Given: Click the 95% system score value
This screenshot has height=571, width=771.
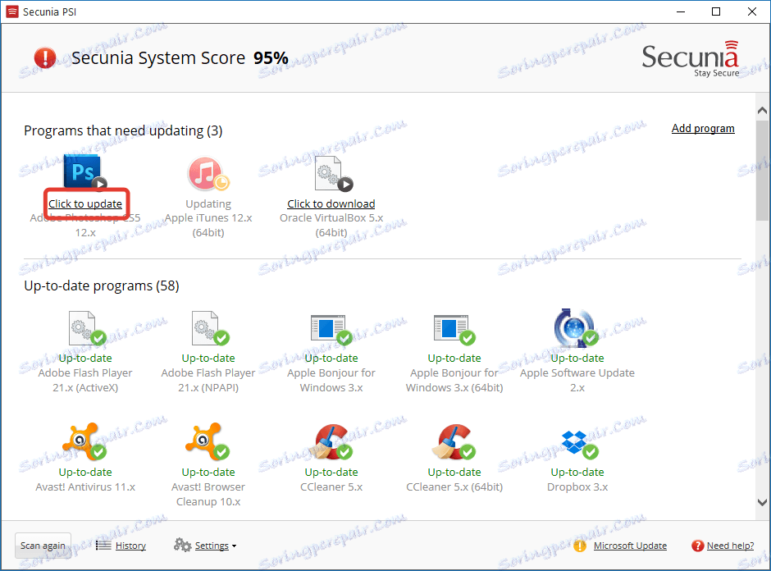Looking at the screenshot, I should coord(271,58).
